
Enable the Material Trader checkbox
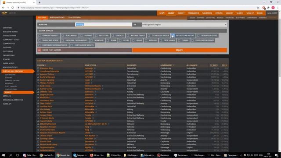128,36
